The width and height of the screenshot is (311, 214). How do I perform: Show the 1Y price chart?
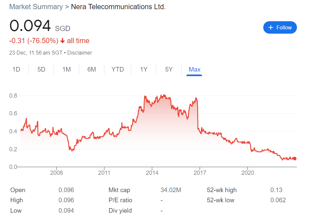pos(144,69)
